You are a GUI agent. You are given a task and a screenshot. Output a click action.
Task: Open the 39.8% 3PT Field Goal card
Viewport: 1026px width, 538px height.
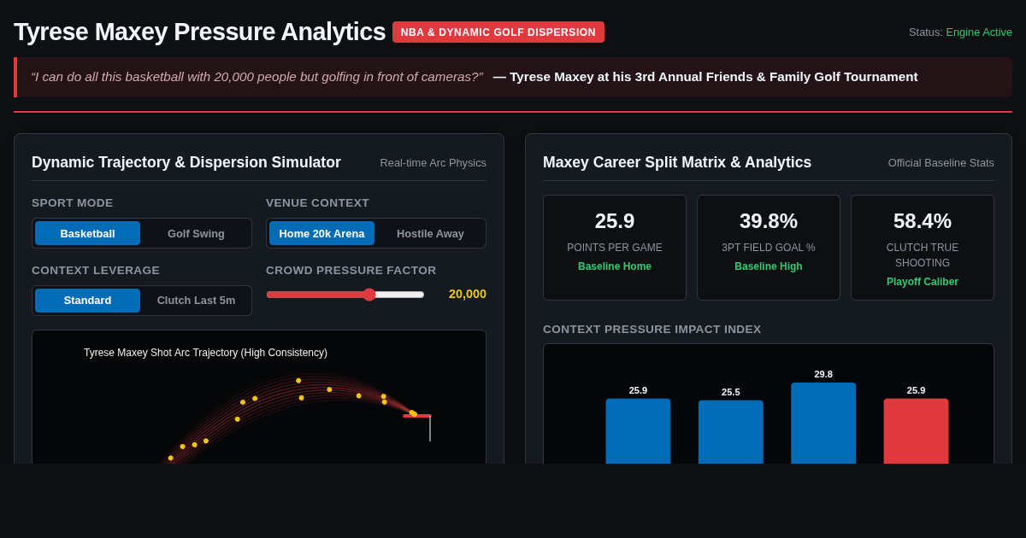click(x=769, y=248)
